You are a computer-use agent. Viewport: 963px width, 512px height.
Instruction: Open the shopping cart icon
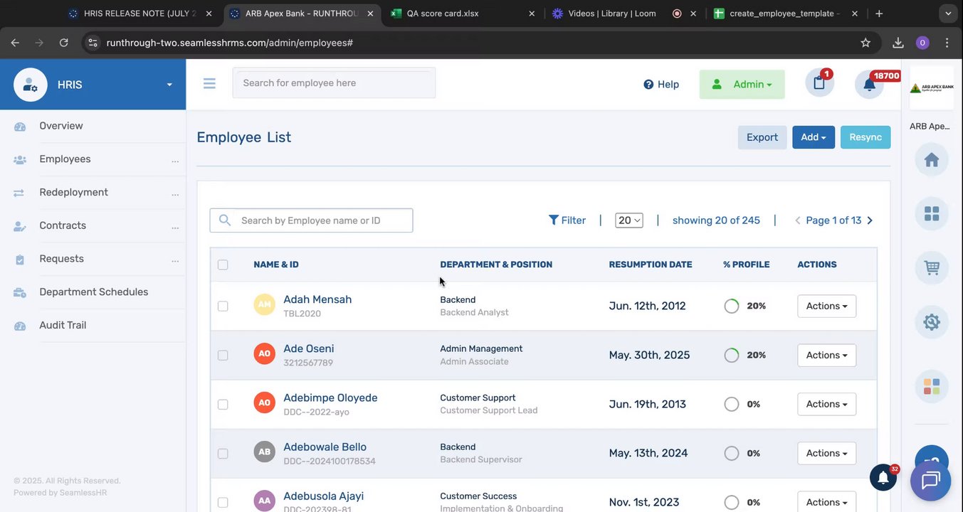tap(931, 268)
